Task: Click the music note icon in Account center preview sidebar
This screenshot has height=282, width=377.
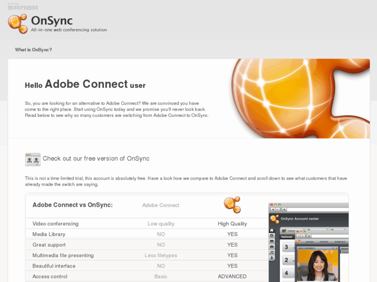Action: 272,252
